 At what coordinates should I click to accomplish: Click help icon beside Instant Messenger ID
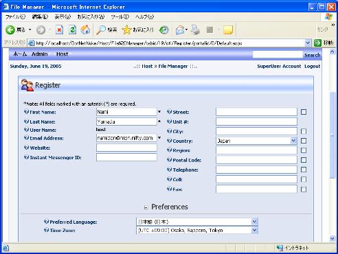click(26, 157)
